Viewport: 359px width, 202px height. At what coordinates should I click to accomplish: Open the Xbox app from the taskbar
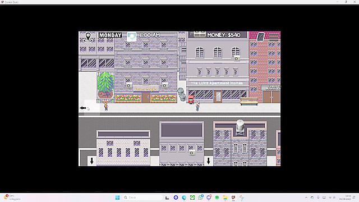coord(192,198)
